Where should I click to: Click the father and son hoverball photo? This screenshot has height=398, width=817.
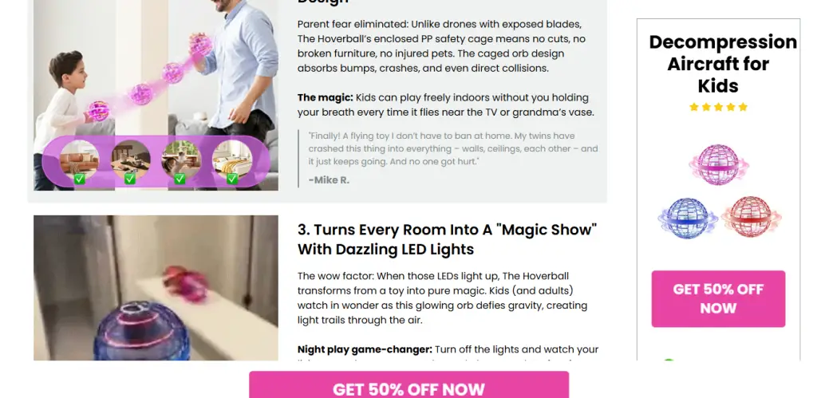[156, 95]
